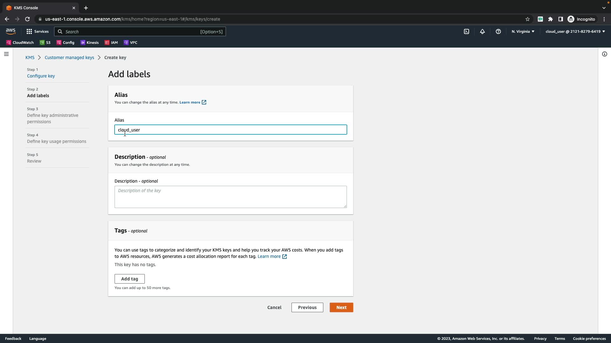Click in the Description text area
Viewport: 611px width, 343px height.
coord(230,197)
